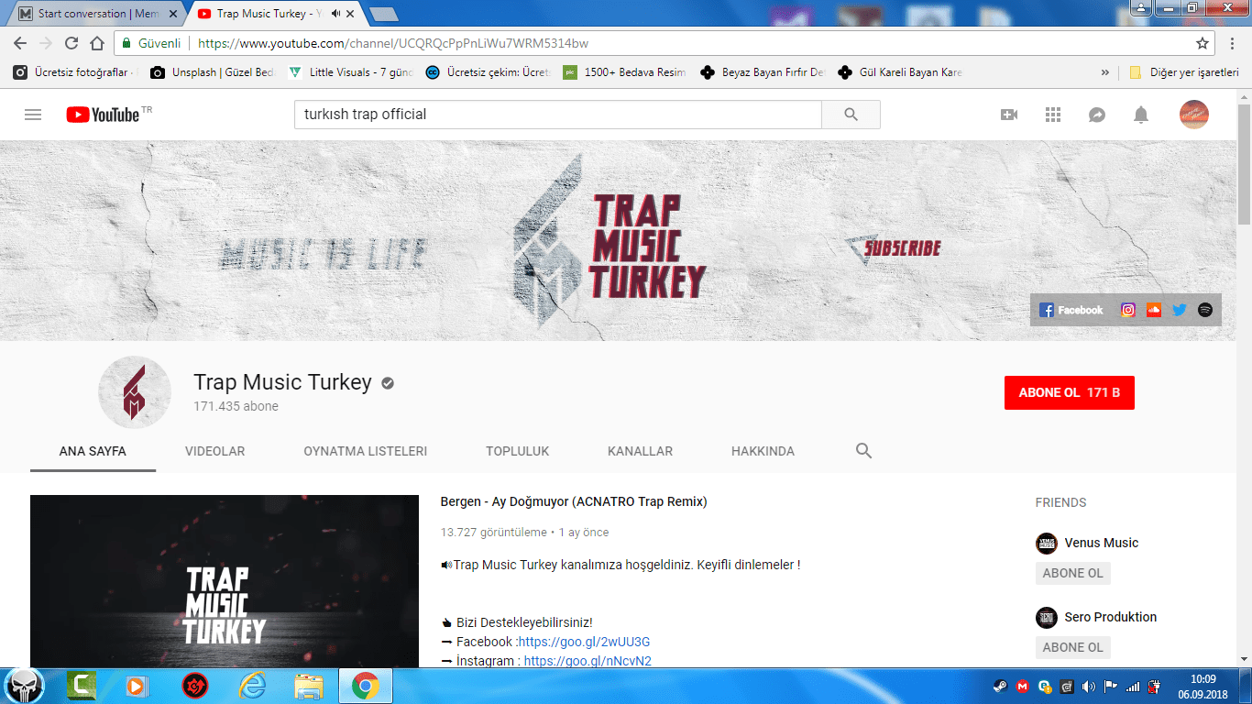Open the Windows Start button

click(25, 686)
